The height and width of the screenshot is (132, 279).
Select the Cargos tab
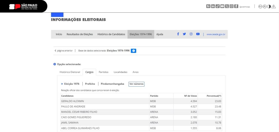click(89, 72)
